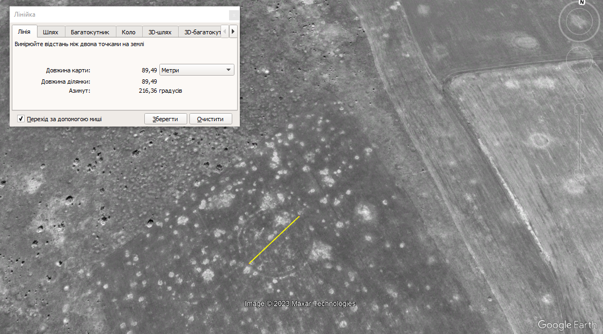Click the instruction text about measuring distance
The image size is (603, 334).
[79, 44]
